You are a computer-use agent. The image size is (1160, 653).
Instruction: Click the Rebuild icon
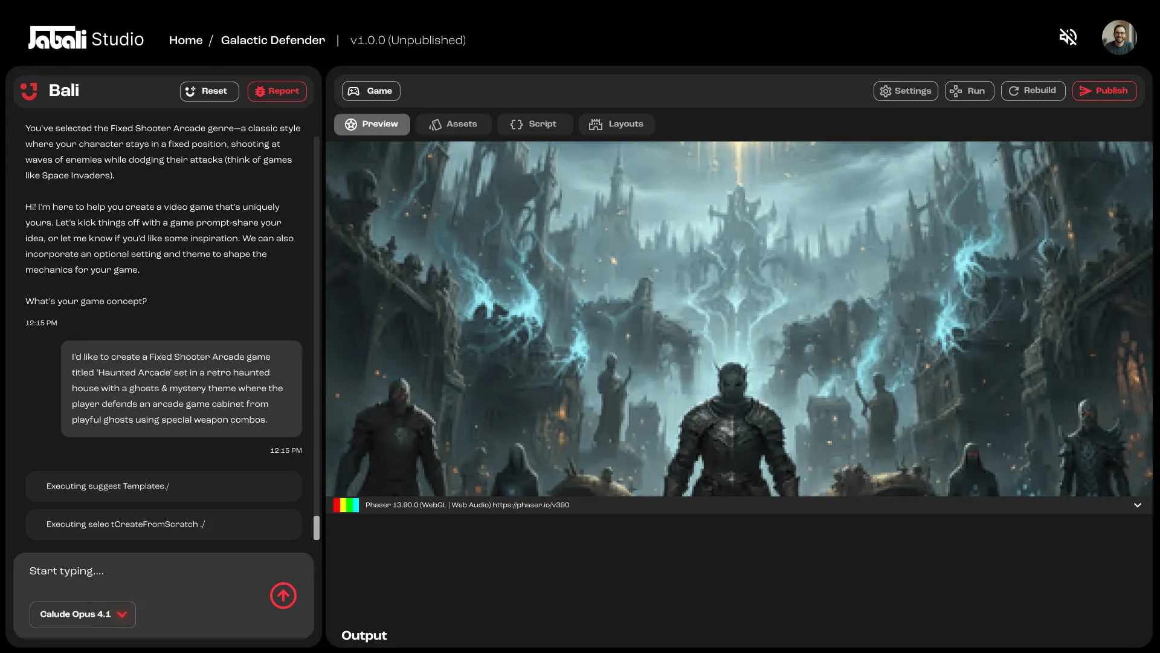click(x=1014, y=91)
